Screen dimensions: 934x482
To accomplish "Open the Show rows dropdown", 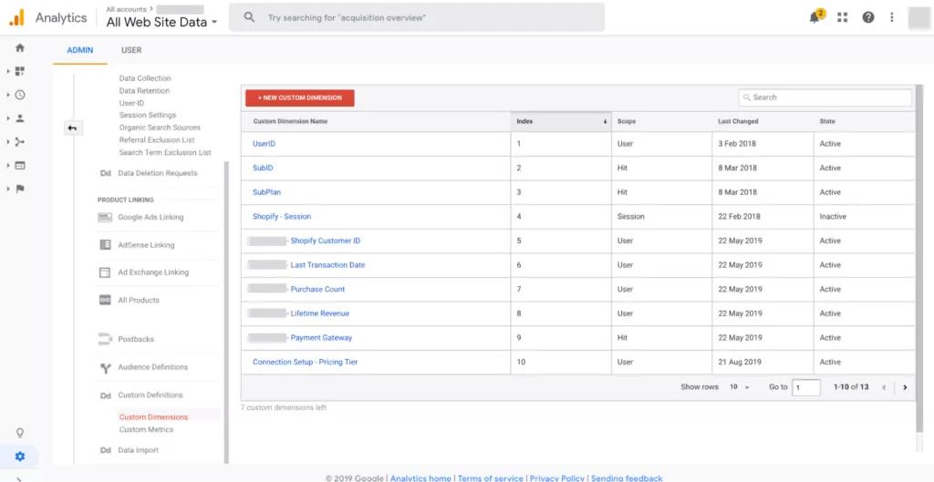I will (739, 387).
